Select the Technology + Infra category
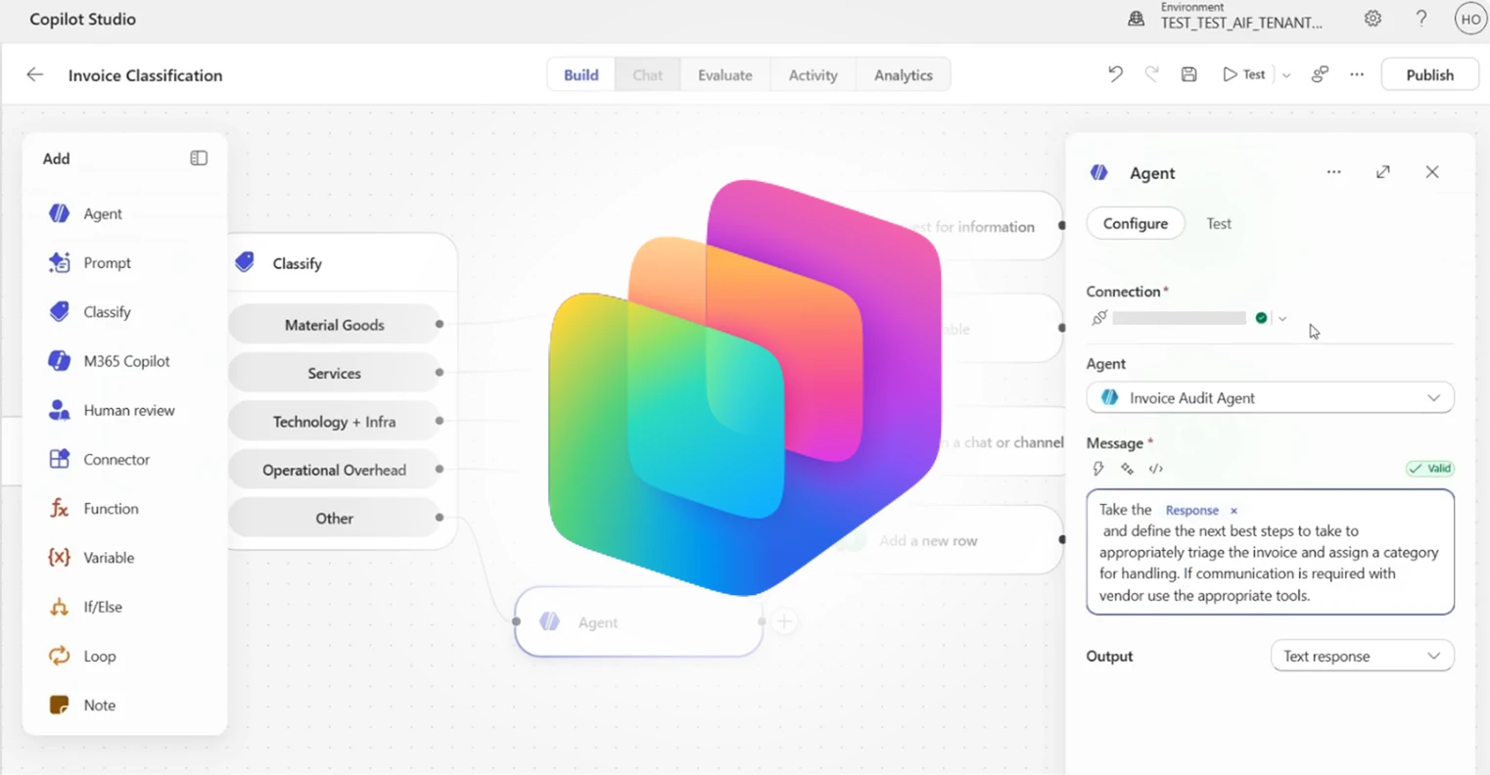 [334, 422]
